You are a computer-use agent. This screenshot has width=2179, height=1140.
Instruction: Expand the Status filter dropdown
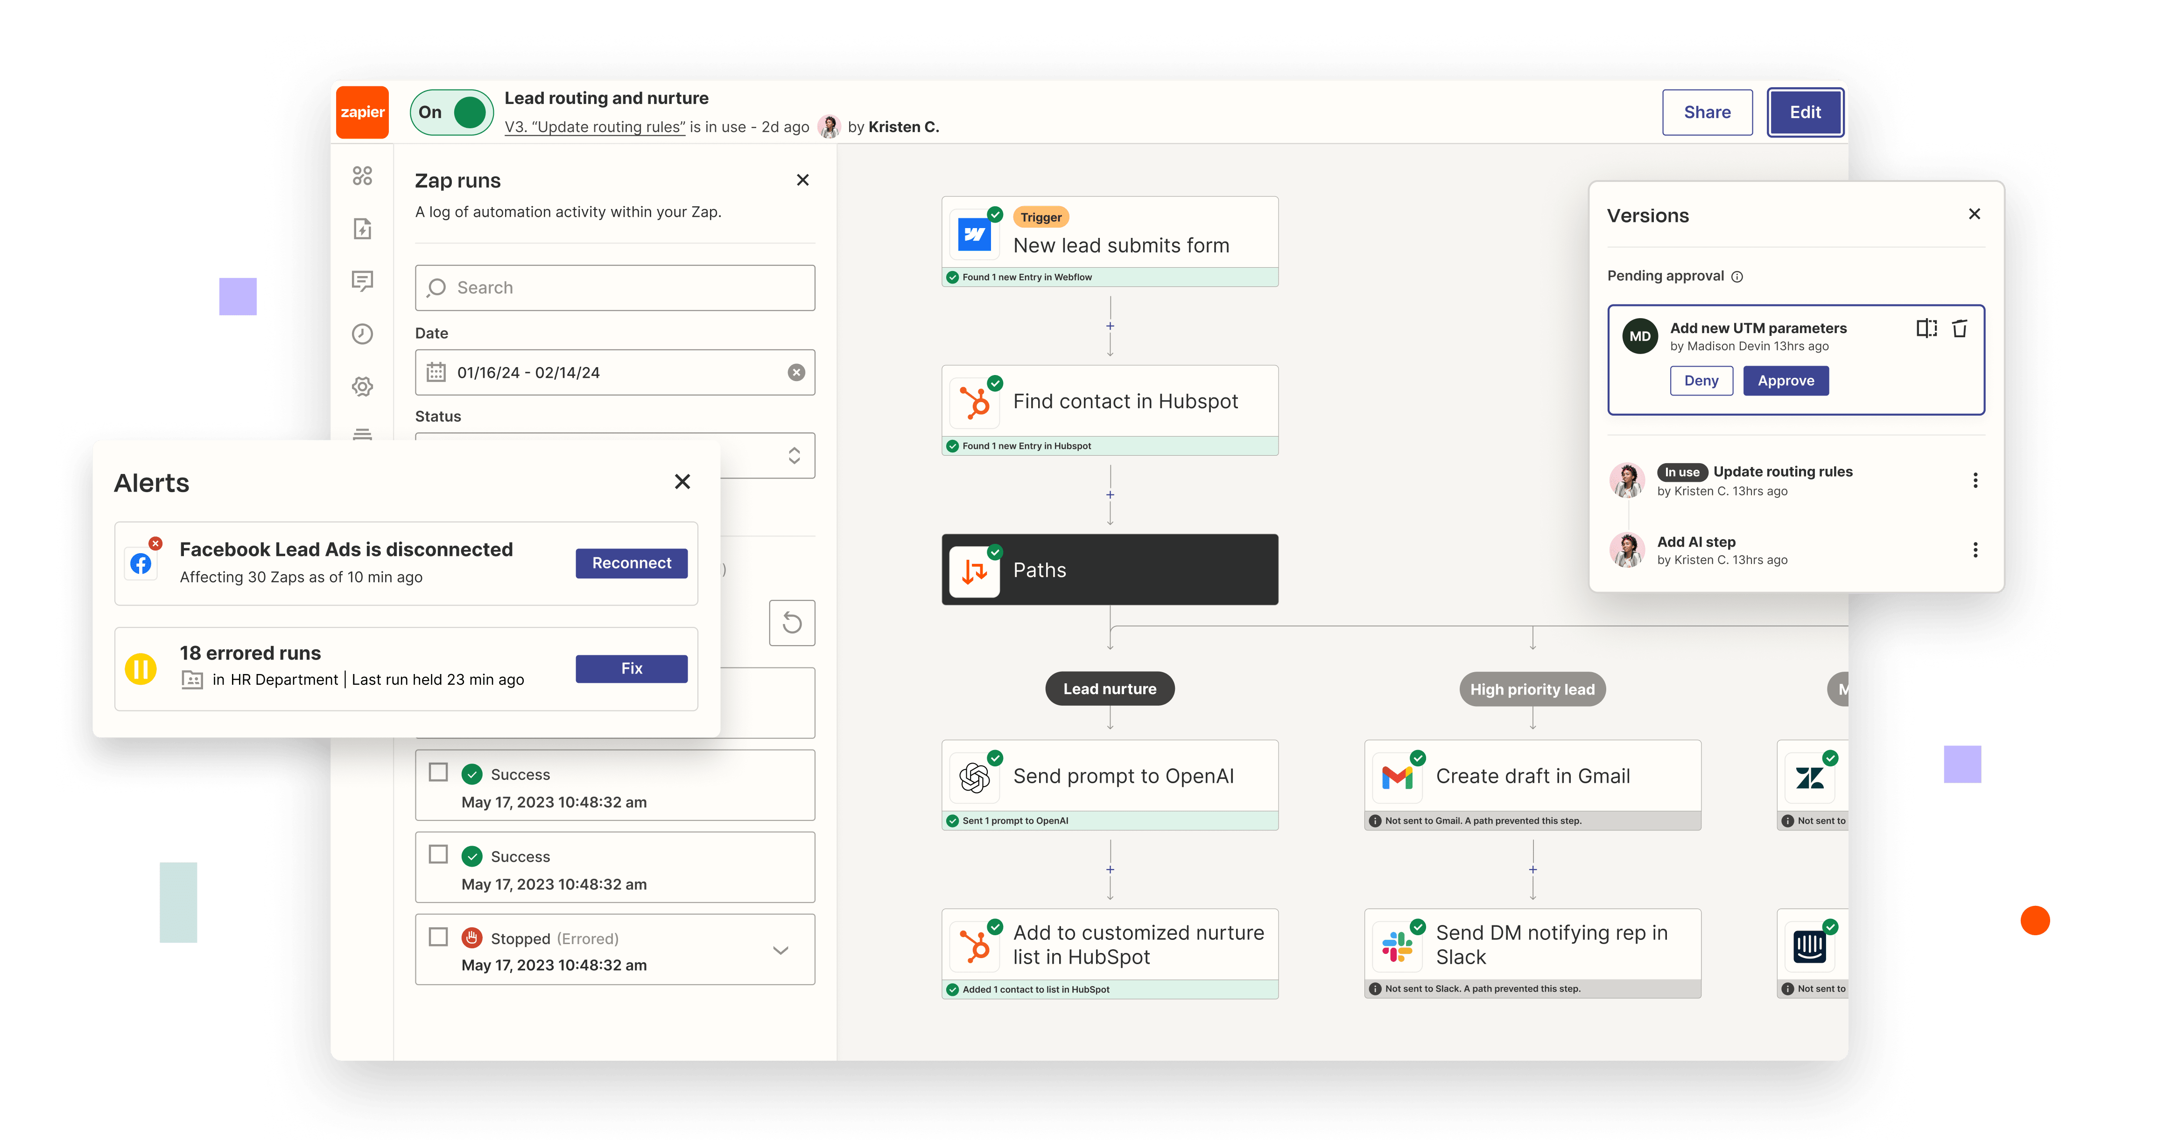pos(794,456)
